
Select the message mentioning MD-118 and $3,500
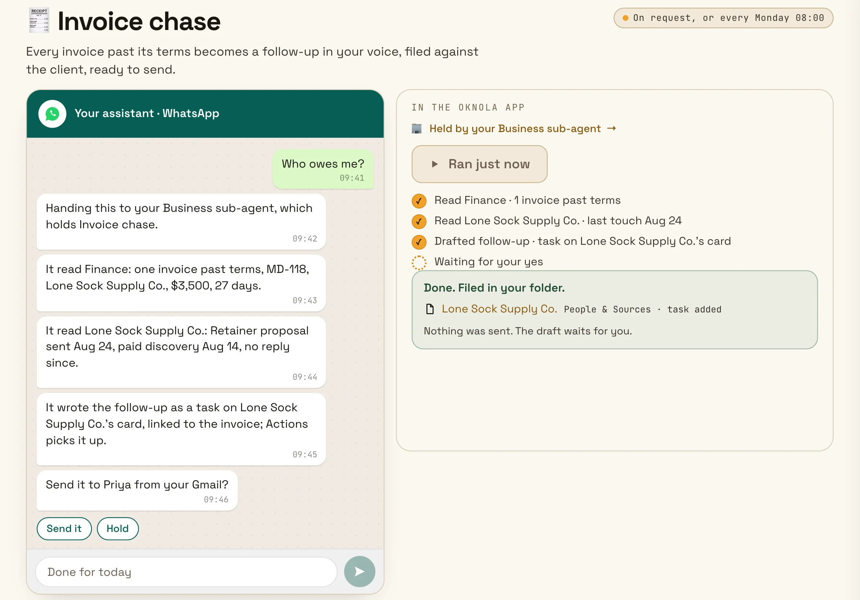181,283
